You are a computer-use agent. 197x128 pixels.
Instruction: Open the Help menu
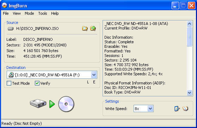tap(55, 13)
